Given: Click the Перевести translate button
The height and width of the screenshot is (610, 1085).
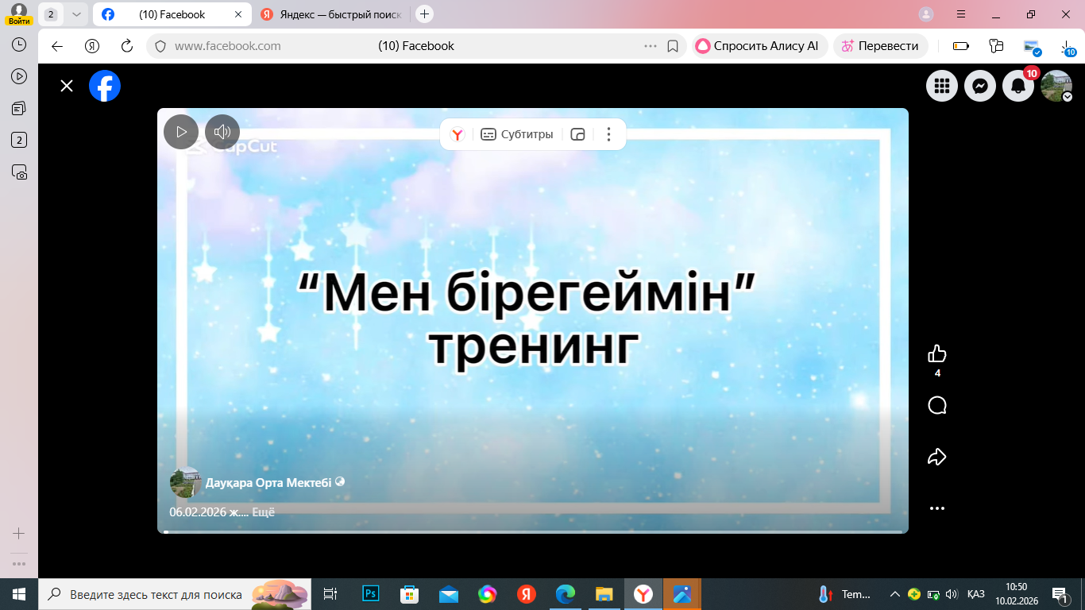Looking at the screenshot, I should [880, 46].
